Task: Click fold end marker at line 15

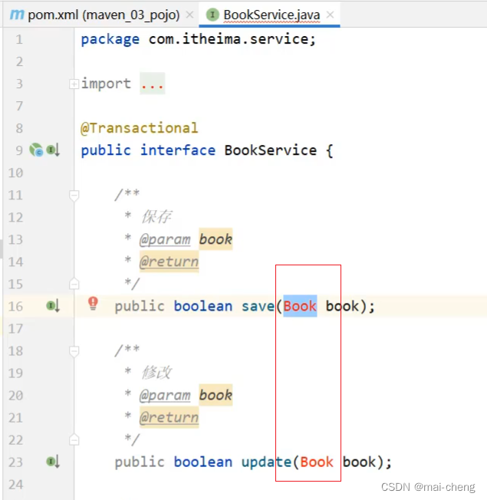Action: click(x=74, y=284)
